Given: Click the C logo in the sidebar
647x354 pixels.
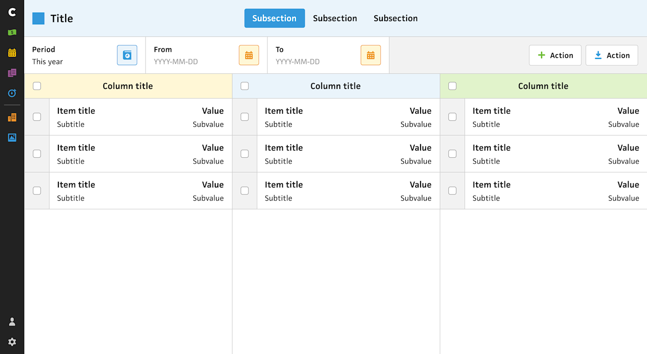Looking at the screenshot, I should pyautogui.click(x=12, y=12).
